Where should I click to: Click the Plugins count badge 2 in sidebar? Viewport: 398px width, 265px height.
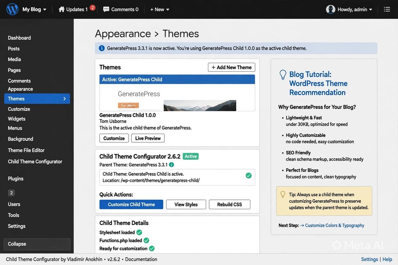11,193
